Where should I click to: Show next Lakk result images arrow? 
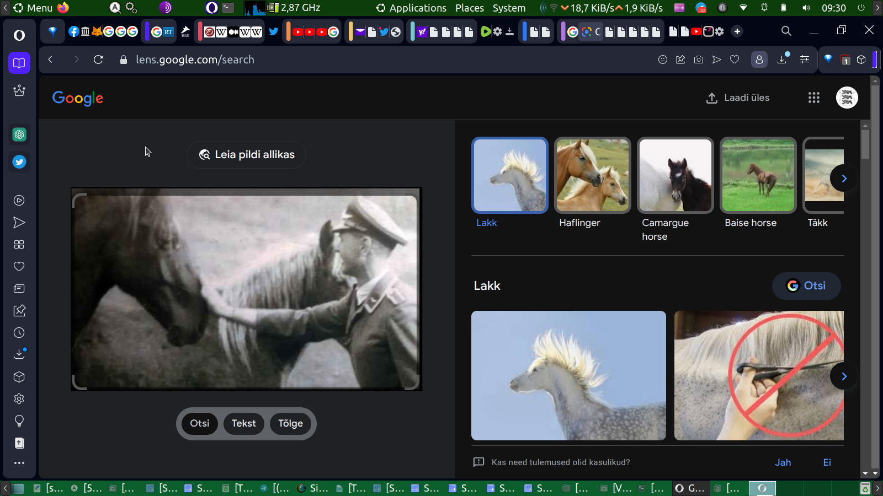843,376
